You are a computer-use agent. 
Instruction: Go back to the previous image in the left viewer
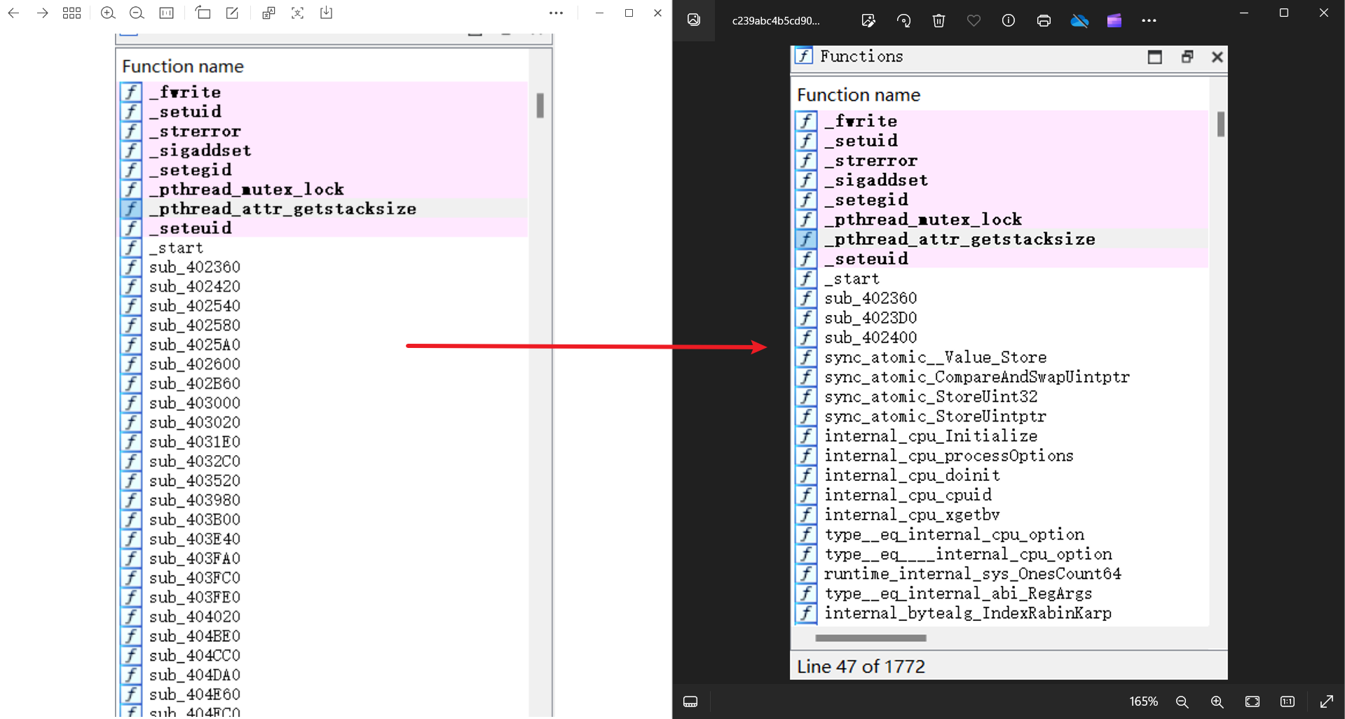(13, 13)
